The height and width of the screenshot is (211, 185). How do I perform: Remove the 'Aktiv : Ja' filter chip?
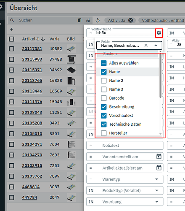(131, 20)
